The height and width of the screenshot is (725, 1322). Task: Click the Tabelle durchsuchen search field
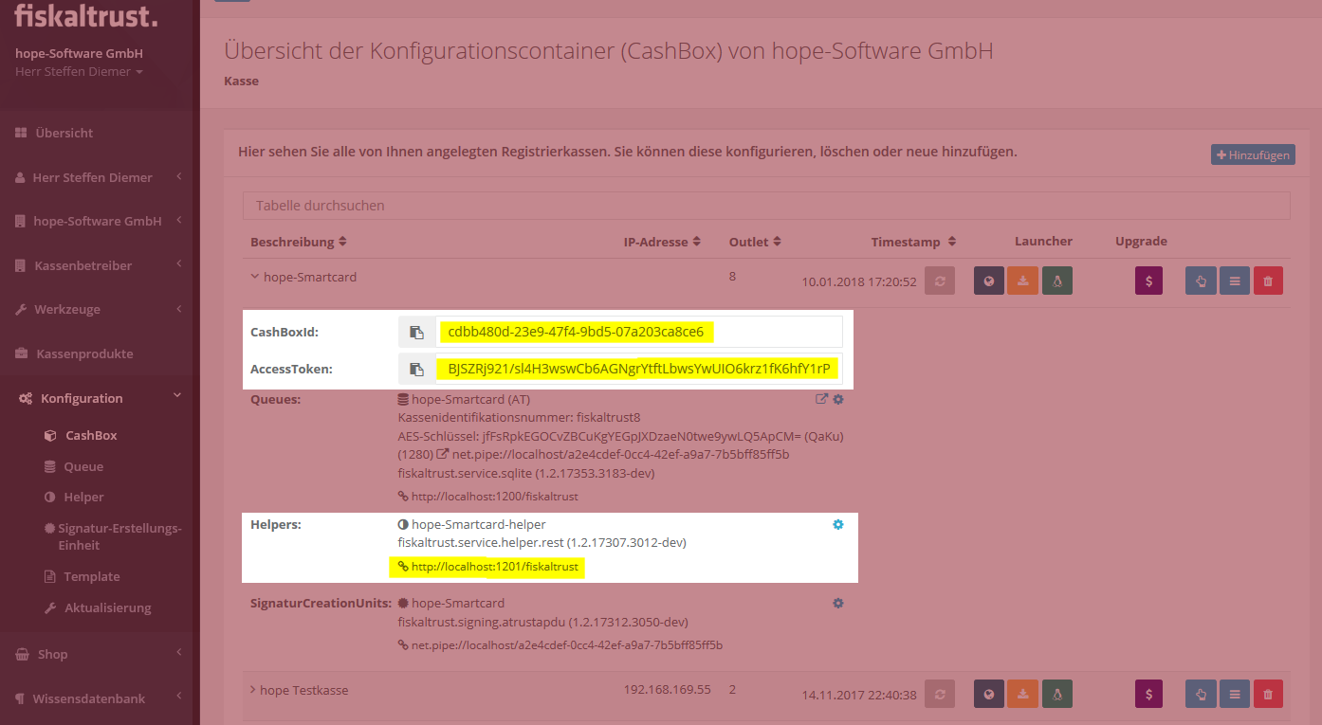tap(766, 206)
